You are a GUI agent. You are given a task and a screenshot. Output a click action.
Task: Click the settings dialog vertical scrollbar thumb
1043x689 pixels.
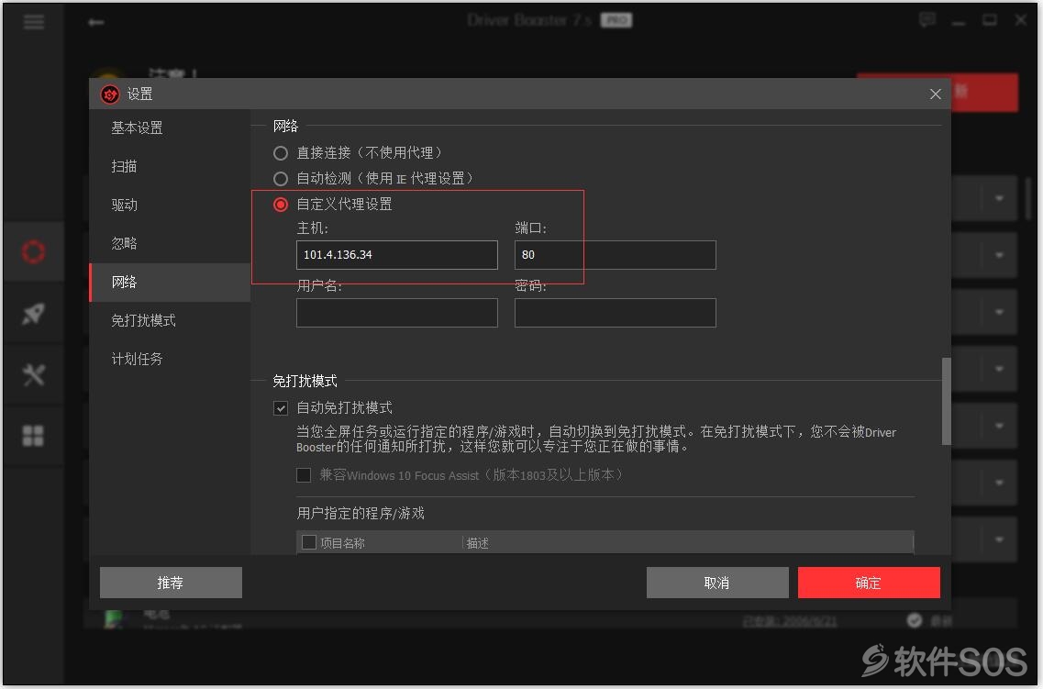click(x=946, y=401)
